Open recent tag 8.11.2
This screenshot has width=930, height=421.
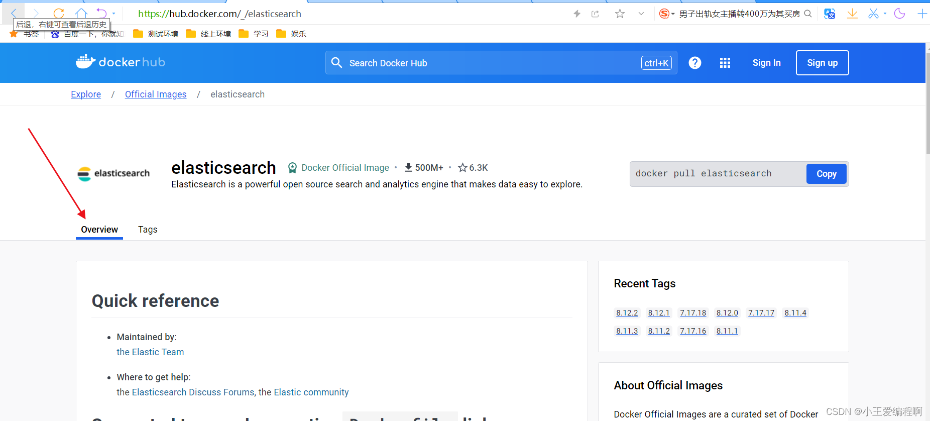tap(659, 331)
